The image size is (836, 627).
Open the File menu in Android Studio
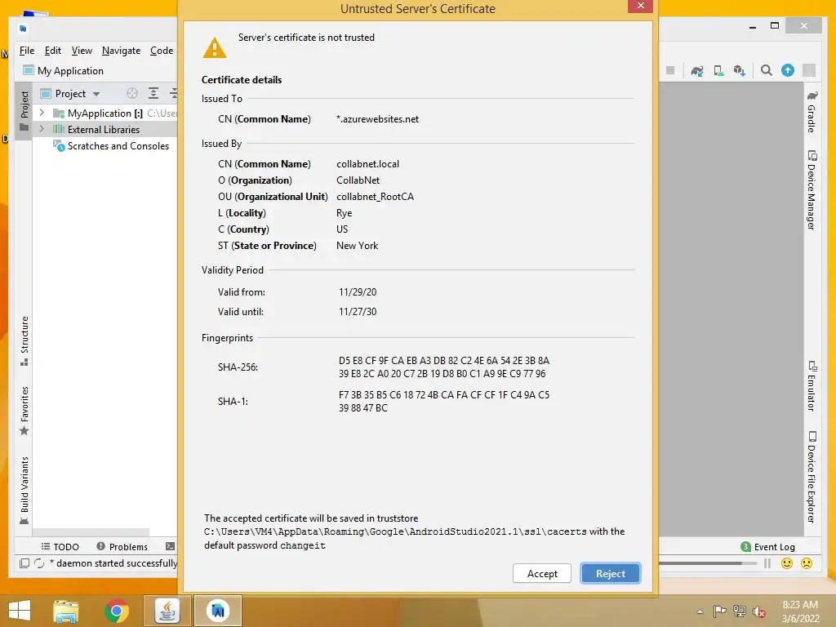27,51
